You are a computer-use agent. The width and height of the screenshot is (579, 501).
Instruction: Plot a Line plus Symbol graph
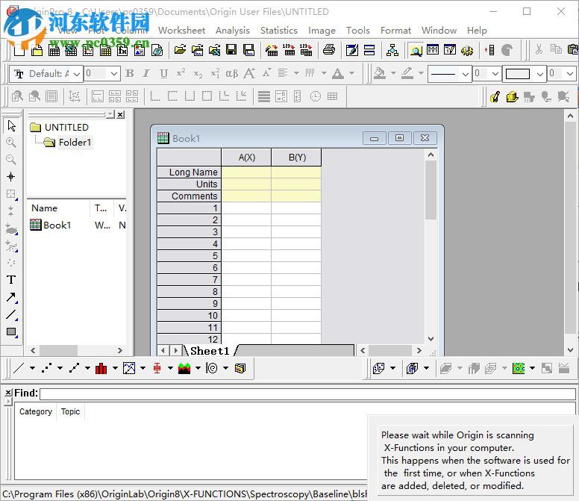tap(74, 368)
